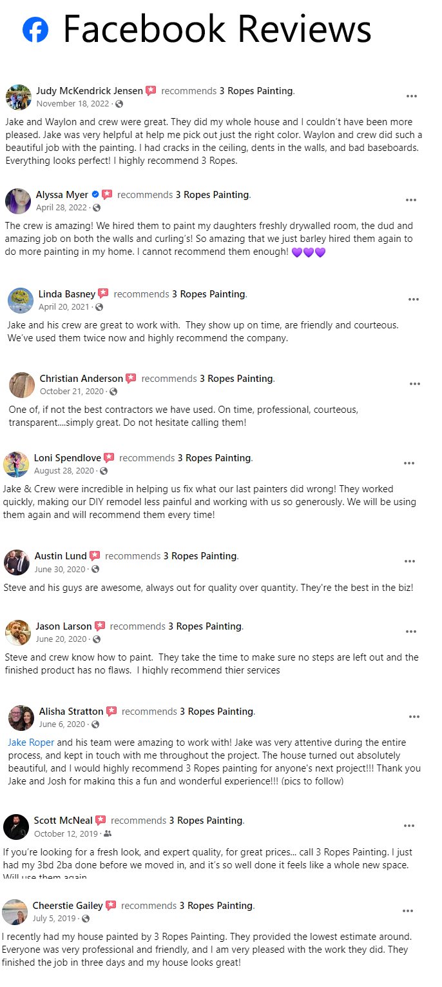Click the friends audience icon beside October 12, 2019

[108, 833]
